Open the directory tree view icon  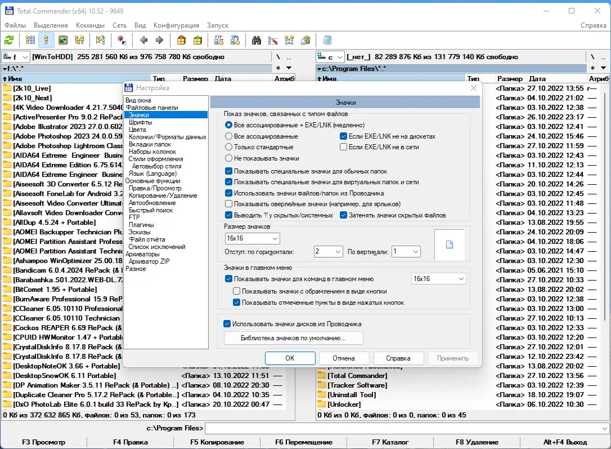click(x=79, y=40)
